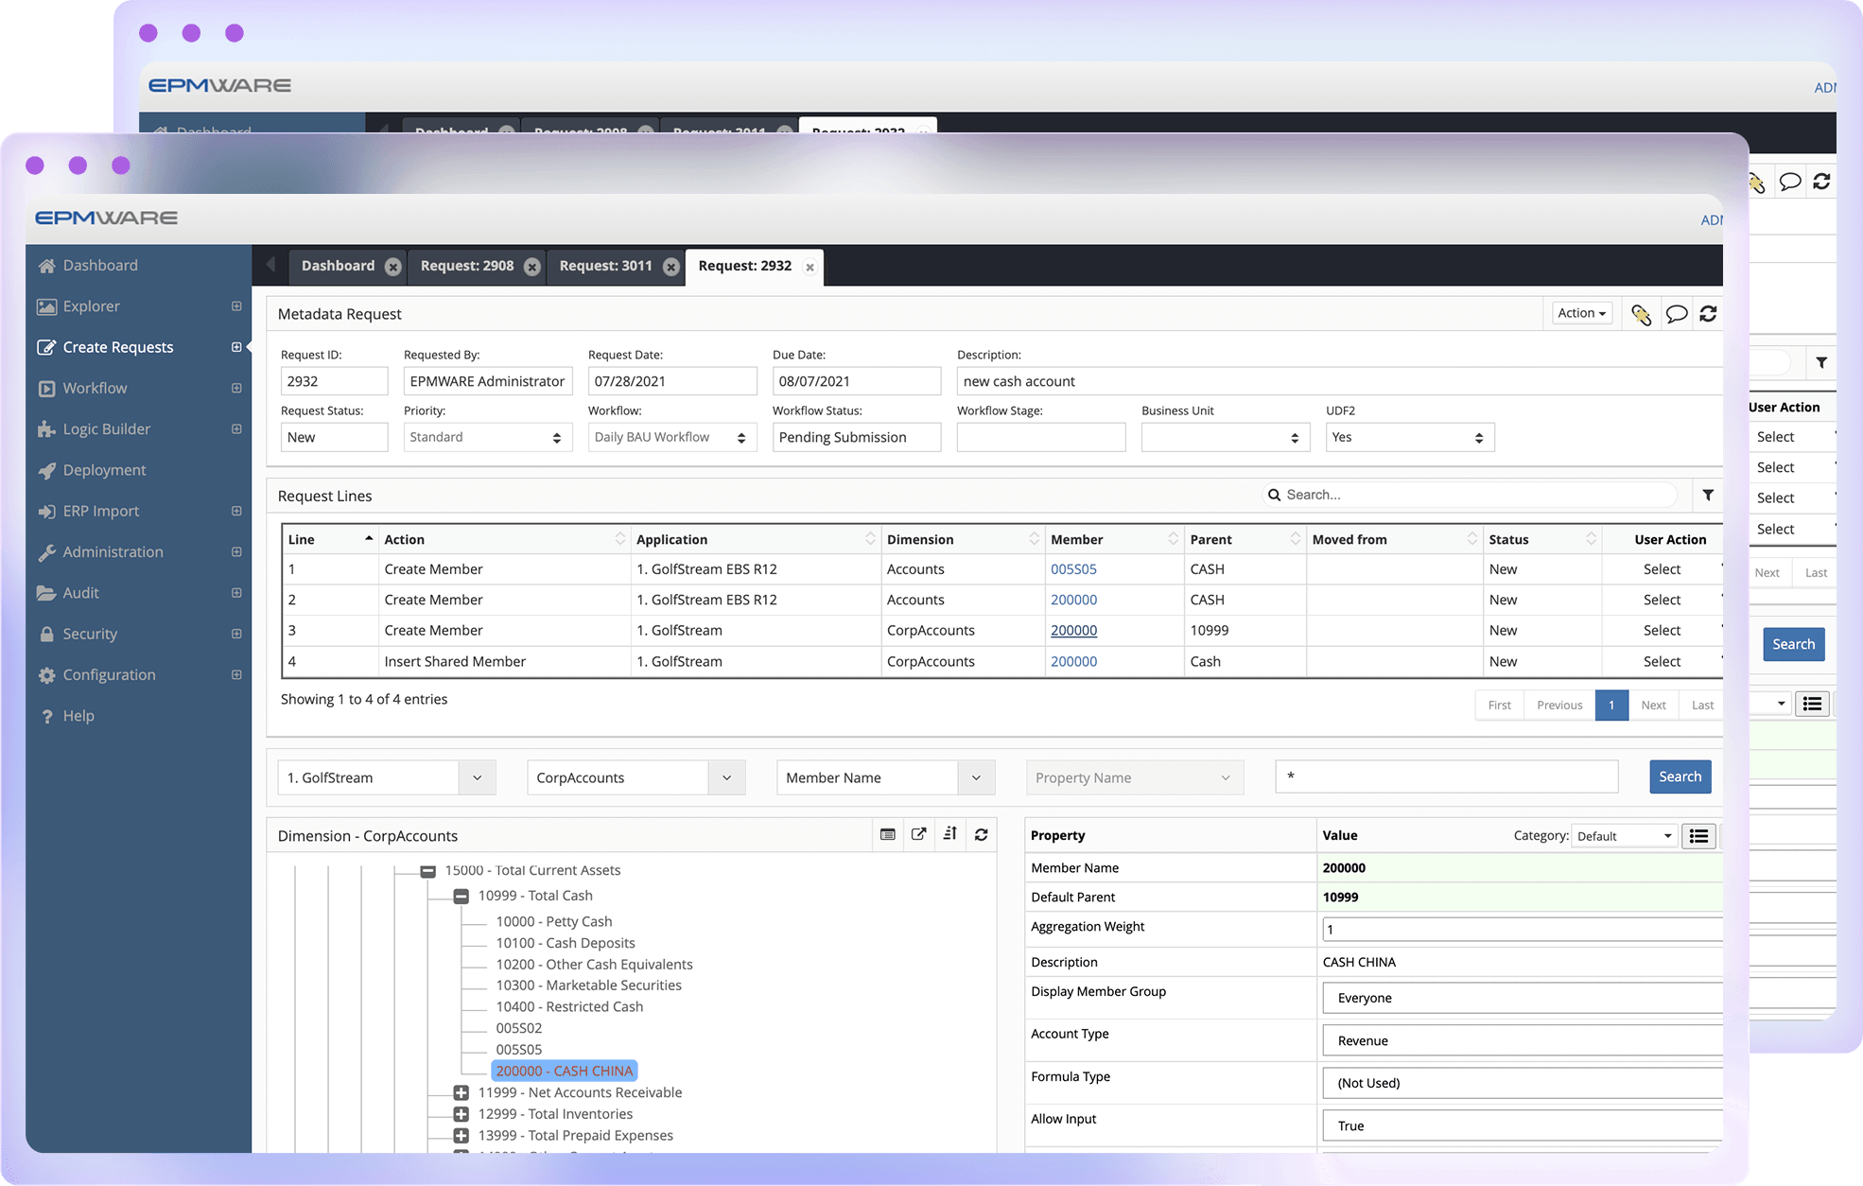Collapse the 10999 - Total Cash node
The height and width of the screenshot is (1186, 1863).
point(461,896)
